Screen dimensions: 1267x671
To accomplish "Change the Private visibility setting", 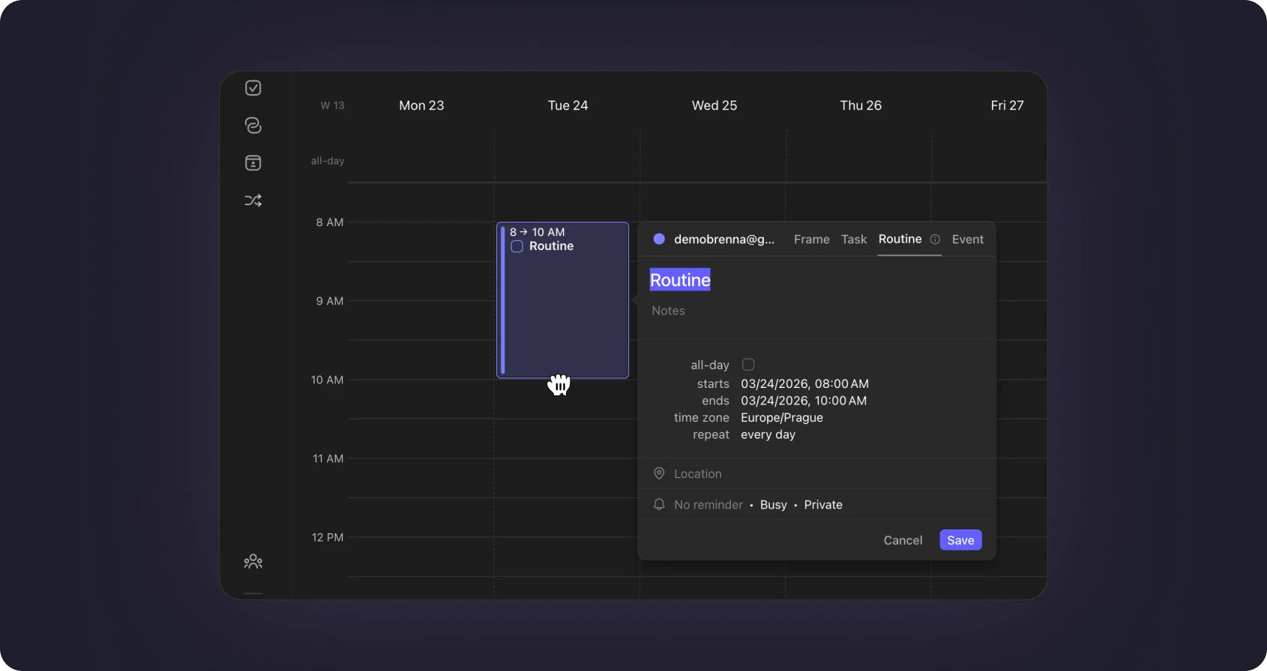I will [823, 505].
